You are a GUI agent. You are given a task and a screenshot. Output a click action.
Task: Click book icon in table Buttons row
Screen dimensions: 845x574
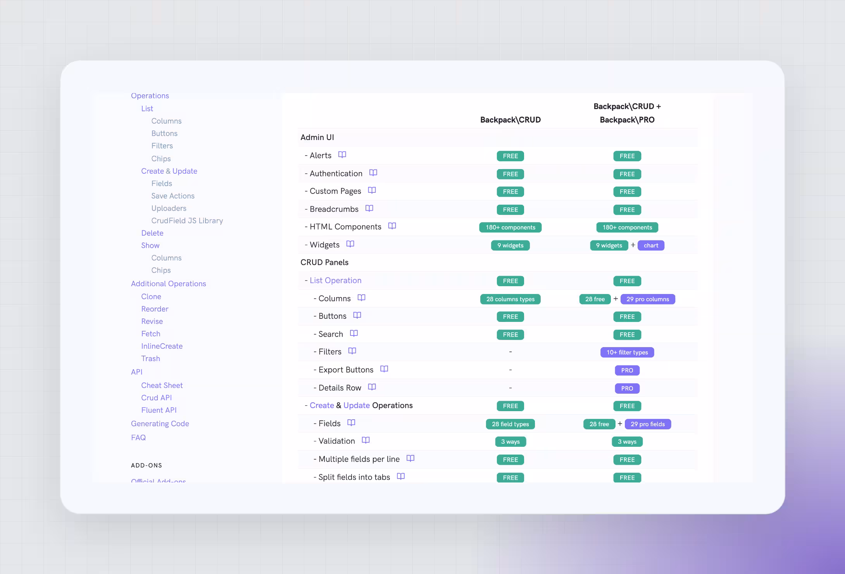click(x=357, y=315)
